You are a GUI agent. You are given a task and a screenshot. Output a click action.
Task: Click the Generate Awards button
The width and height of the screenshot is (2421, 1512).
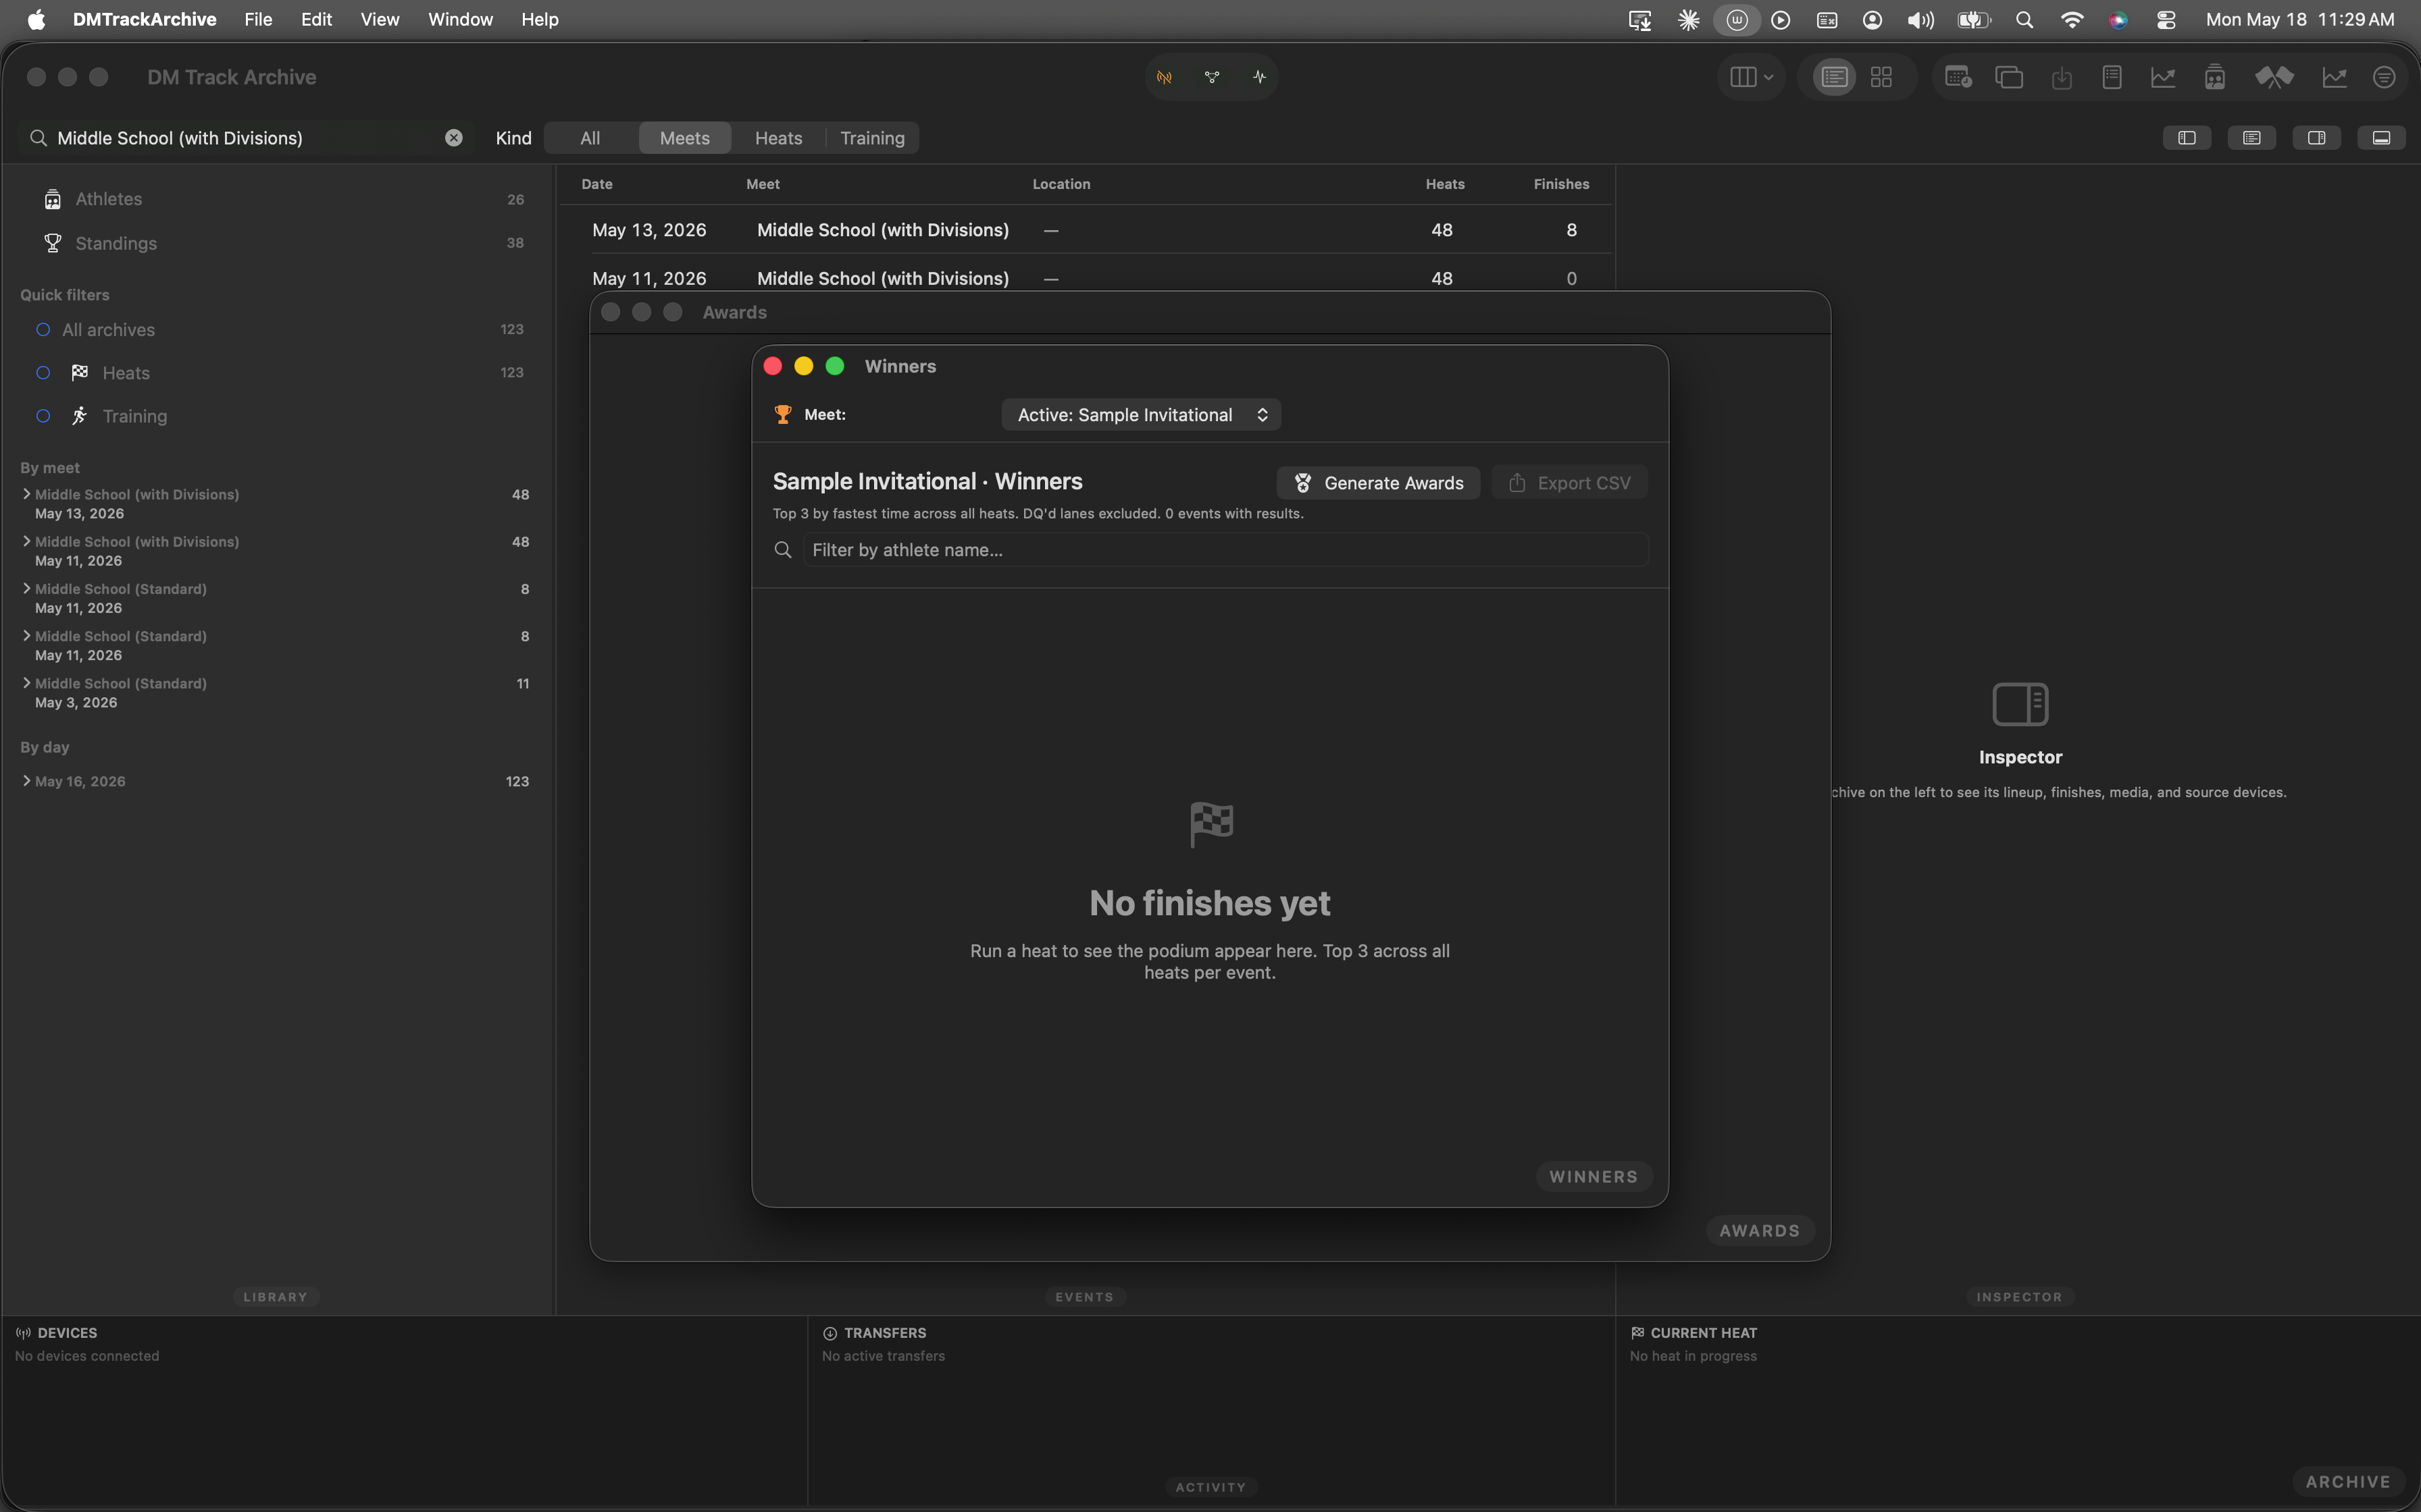click(x=1379, y=483)
